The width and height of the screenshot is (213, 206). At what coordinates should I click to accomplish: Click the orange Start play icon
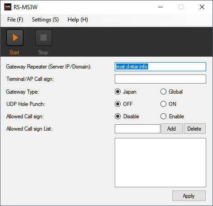pyautogui.click(x=15, y=37)
